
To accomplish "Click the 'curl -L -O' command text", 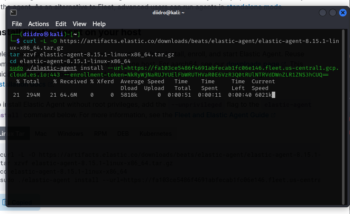I will (40, 41).
